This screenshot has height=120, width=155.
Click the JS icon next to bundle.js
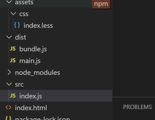(13, 49)
